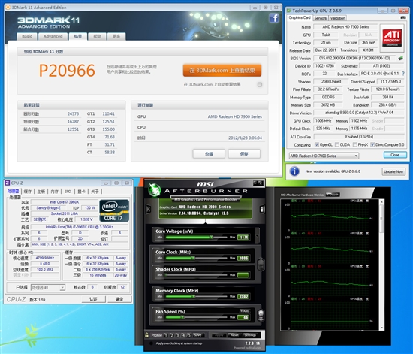Click the Facebook icon in 3DMark 11
The width and height of the screenshot is (413, 354).
(274, 18)
